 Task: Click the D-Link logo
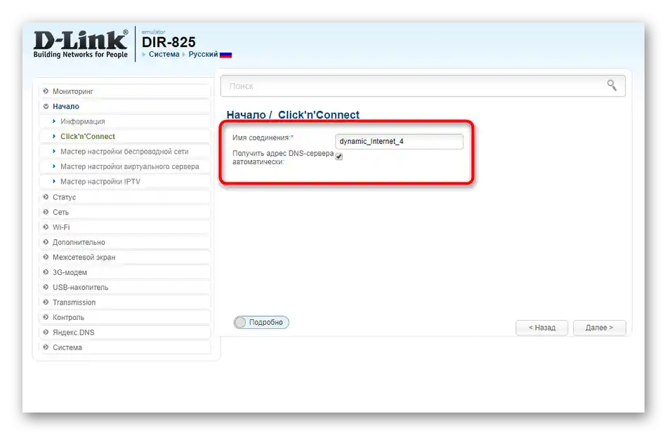pyautogui.click(x=81, y=43)
